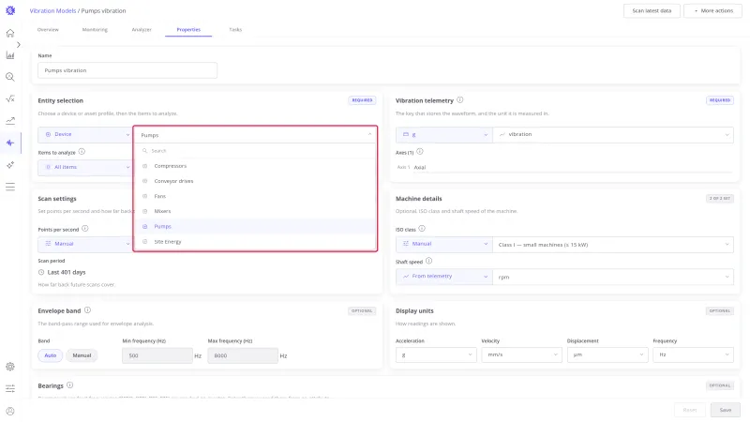This screenshot has width=750, height=422.
Task: Open the bar chart dashboards icon
Action: coord(10,55)
